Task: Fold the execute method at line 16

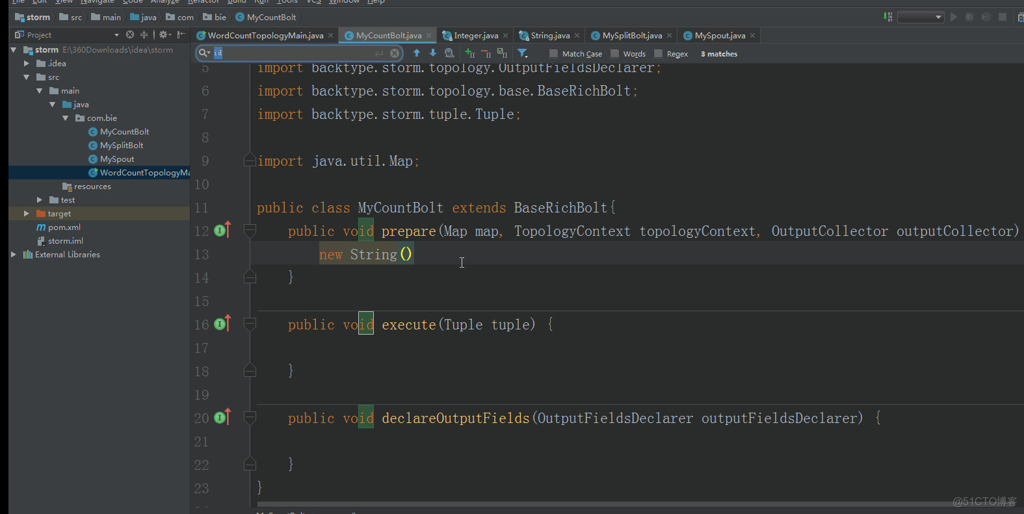Action: 250,324
